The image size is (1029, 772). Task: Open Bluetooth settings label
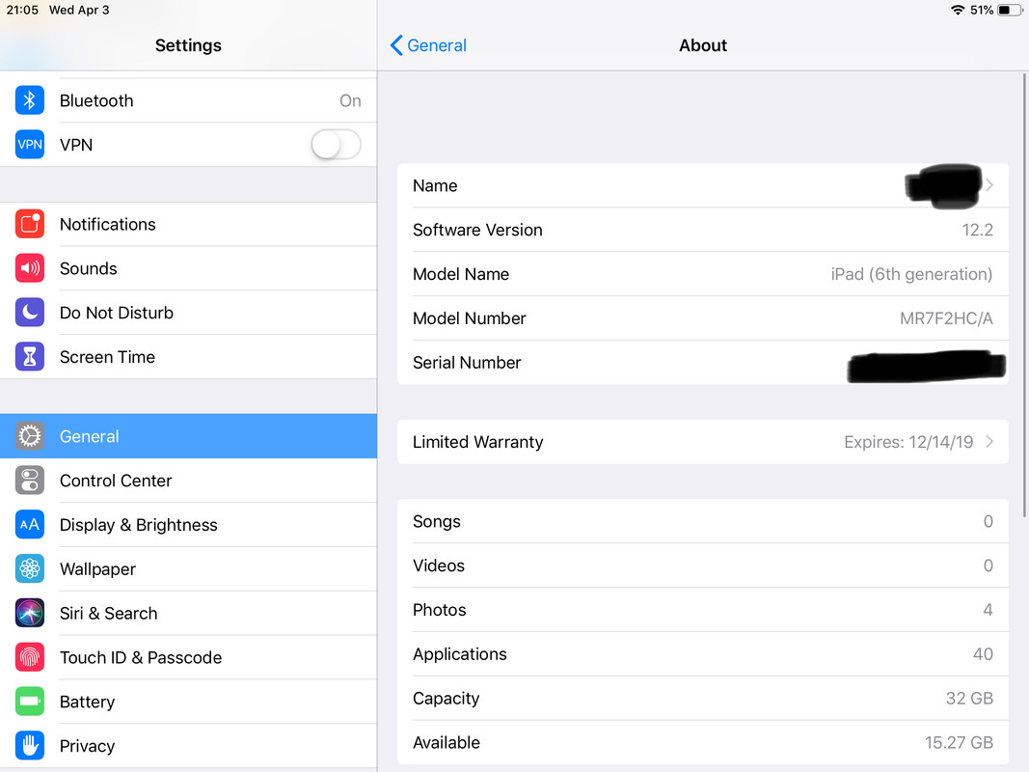pyautogui.click(x=96, y=100)
